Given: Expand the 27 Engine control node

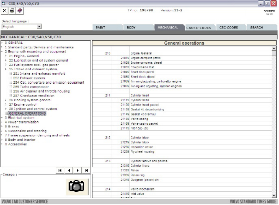Looking at the screenshot, I should (x=6, y=104).
